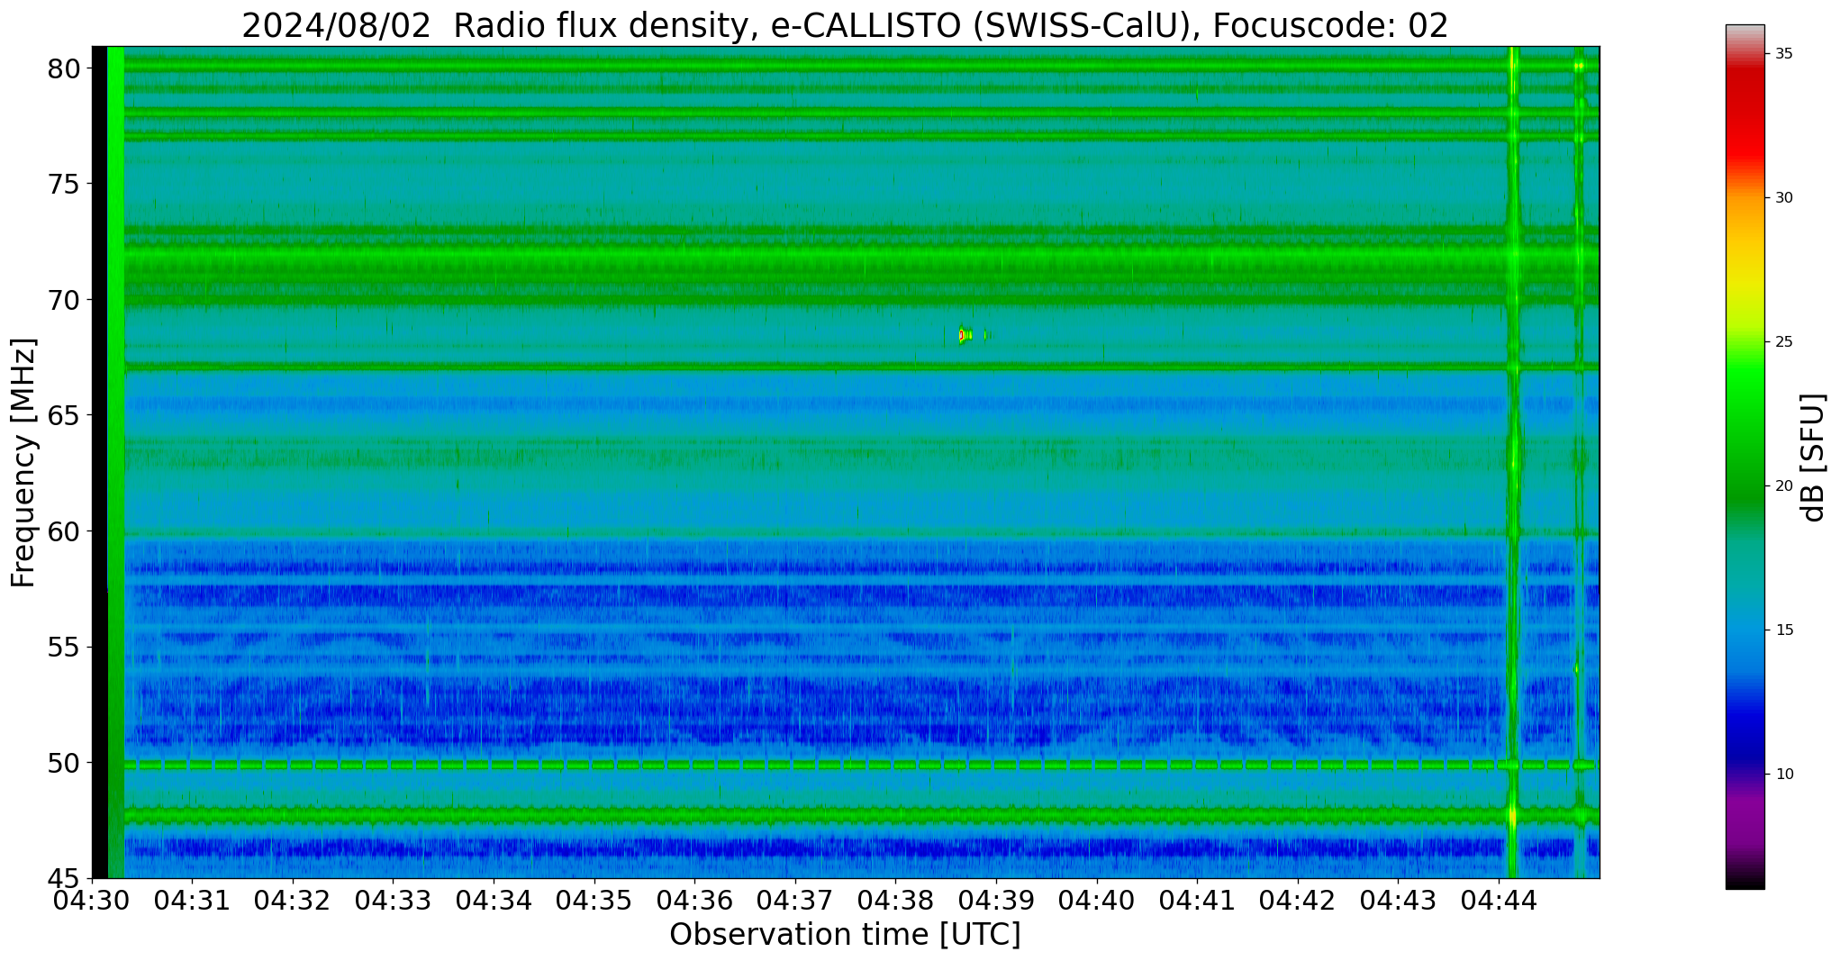Click the colorbar 20 tick label

[1784, 486]
